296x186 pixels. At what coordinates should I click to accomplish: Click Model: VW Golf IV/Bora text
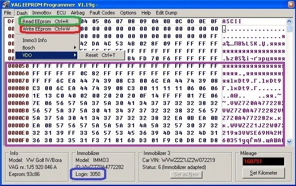35,160
